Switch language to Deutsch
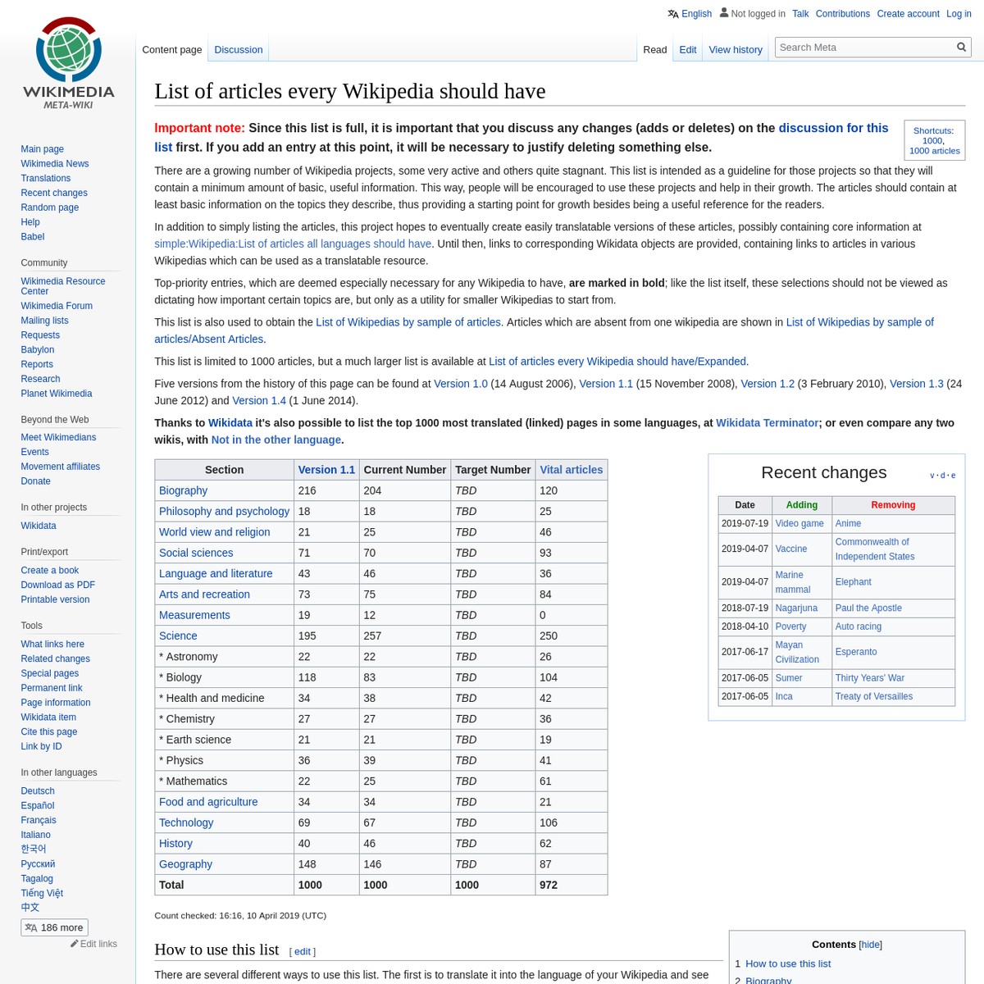Image resolution: width=984 pixels, height=984 pixels. click(38, 791)
